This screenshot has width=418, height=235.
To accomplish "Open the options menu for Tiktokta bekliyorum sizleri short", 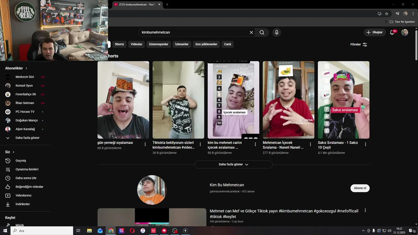I will point(200,144).
